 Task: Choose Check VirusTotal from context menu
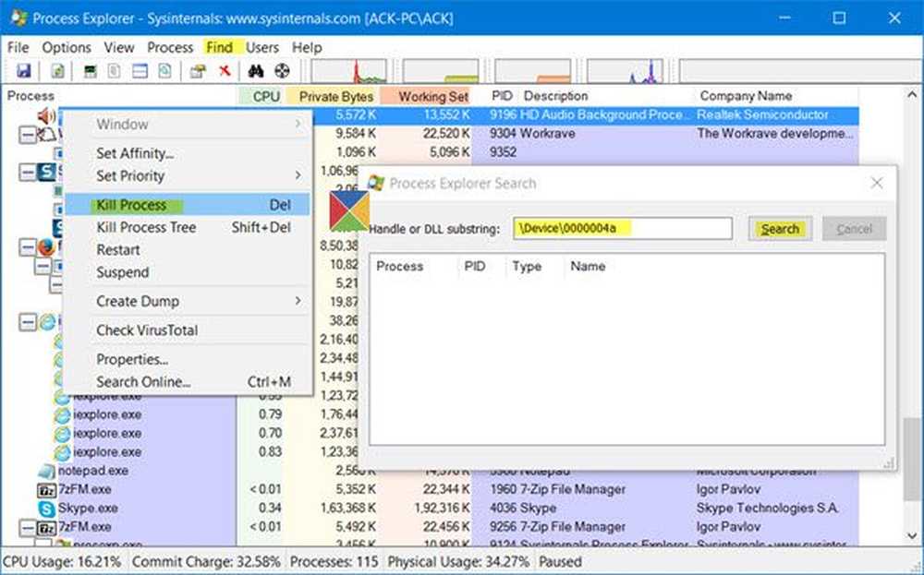tap(188, 330)
